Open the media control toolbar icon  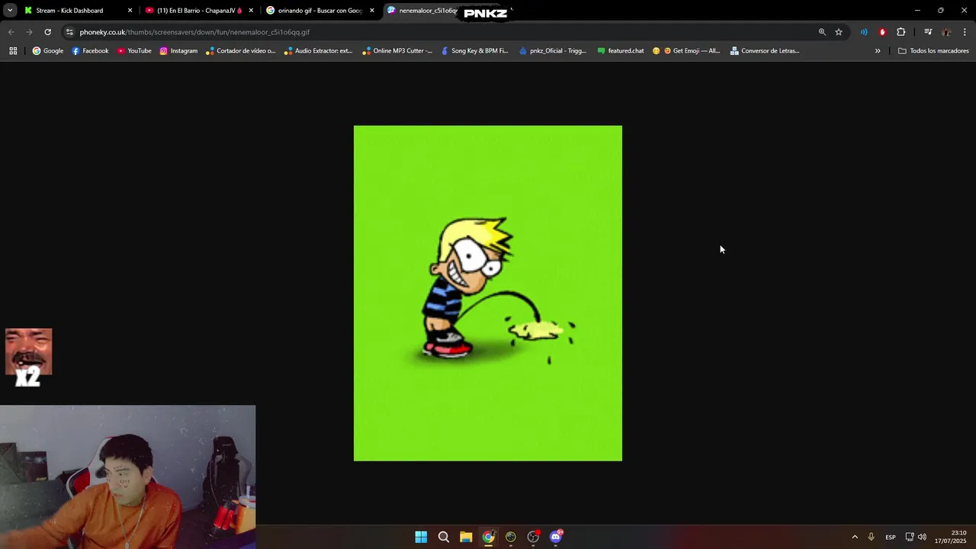928,32
